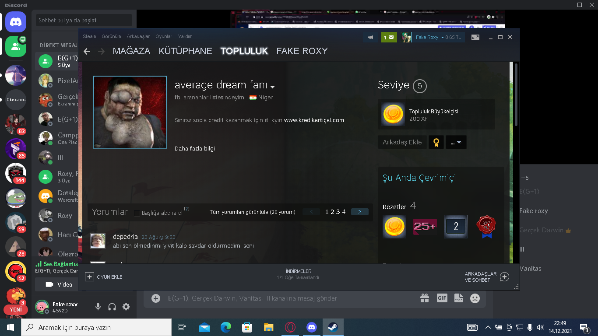Select Gerçek Darwin in member list
Viewport: 598px width, 336px height.
(541, 230)
